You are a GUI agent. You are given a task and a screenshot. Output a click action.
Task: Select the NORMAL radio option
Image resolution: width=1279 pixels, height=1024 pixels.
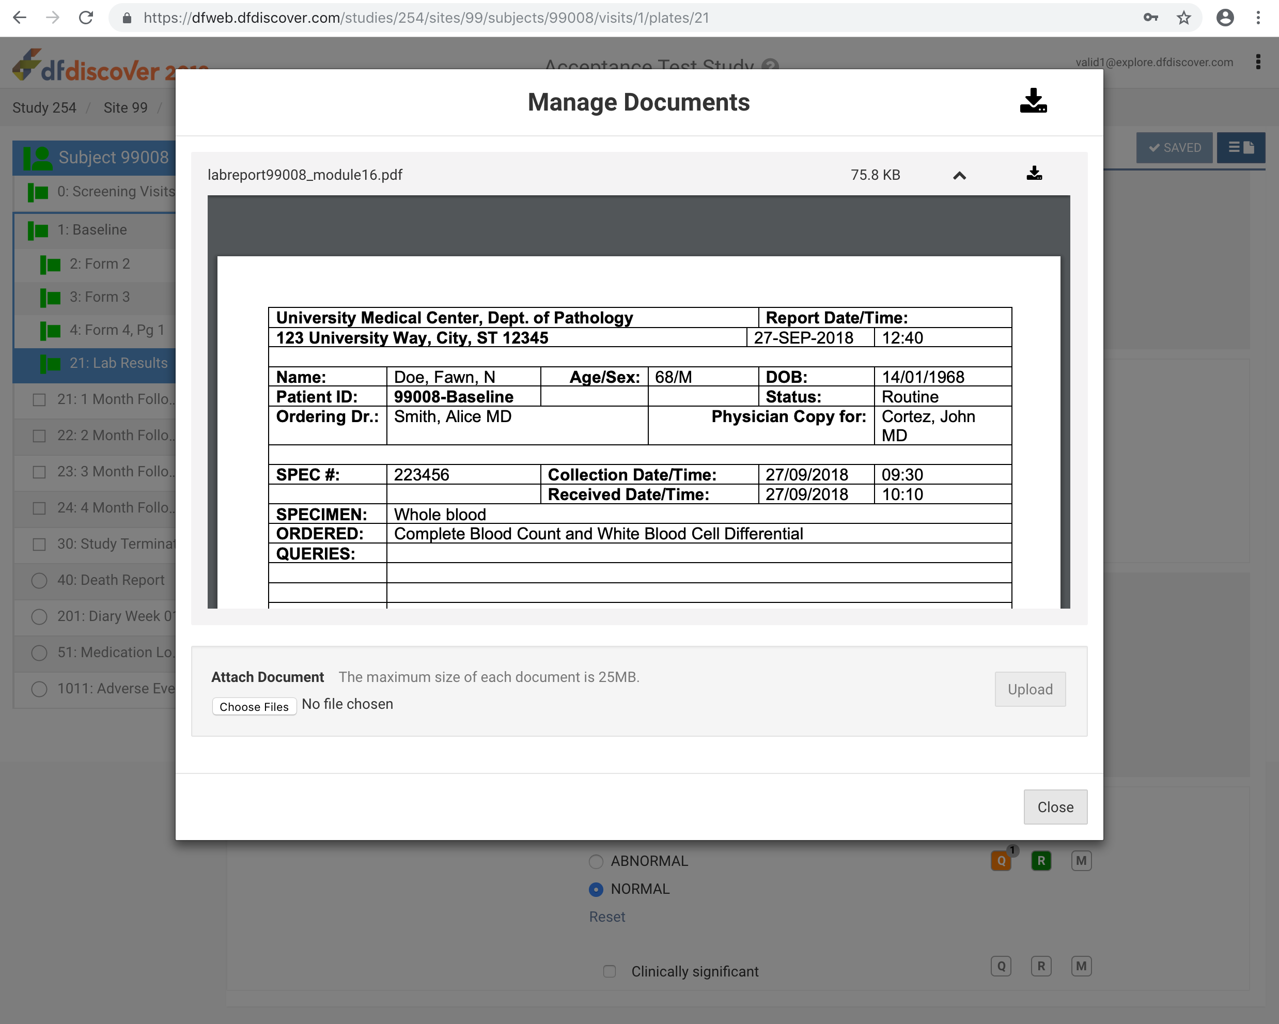[x=596, y=889]
